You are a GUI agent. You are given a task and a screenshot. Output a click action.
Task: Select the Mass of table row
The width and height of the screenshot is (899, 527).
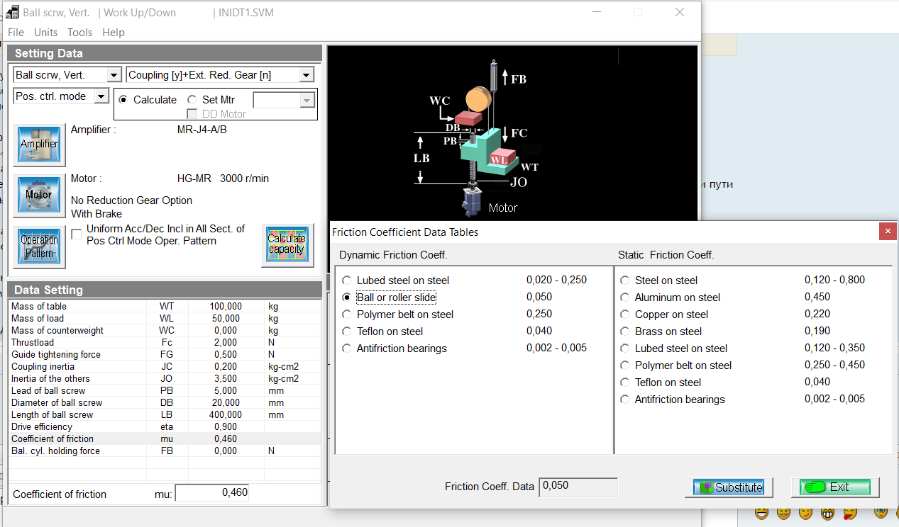[x=165, y=307]
